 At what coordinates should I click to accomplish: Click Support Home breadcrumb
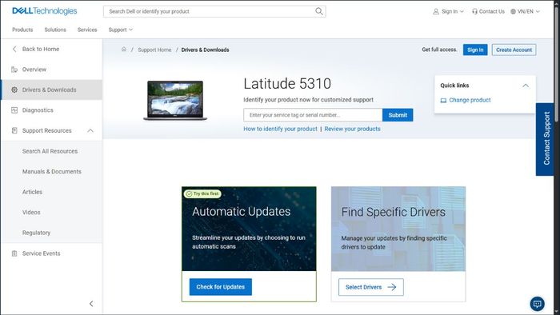[154, 50]
